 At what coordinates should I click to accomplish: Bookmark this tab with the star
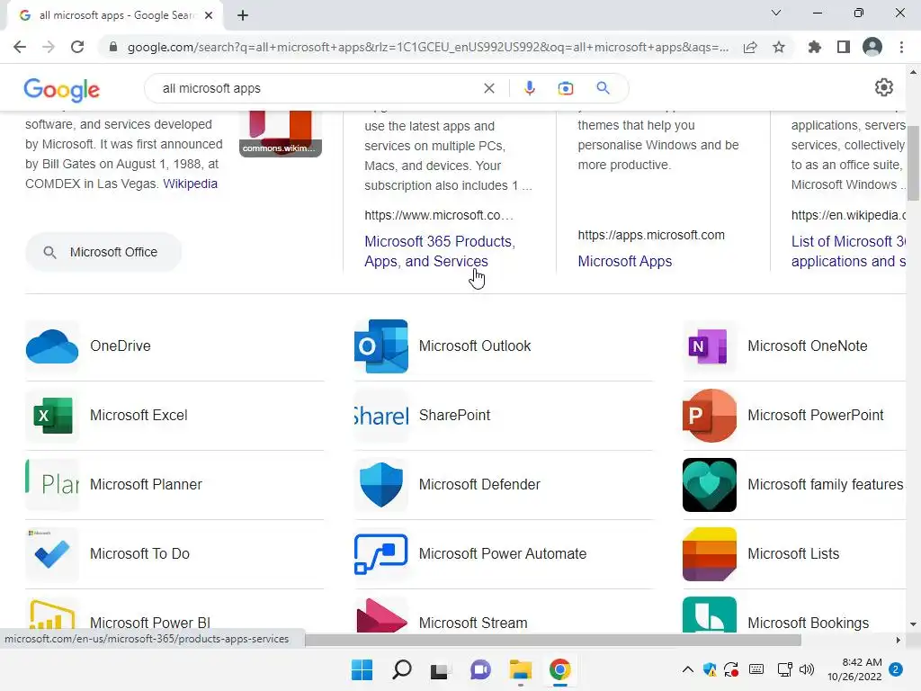point(779,47)
